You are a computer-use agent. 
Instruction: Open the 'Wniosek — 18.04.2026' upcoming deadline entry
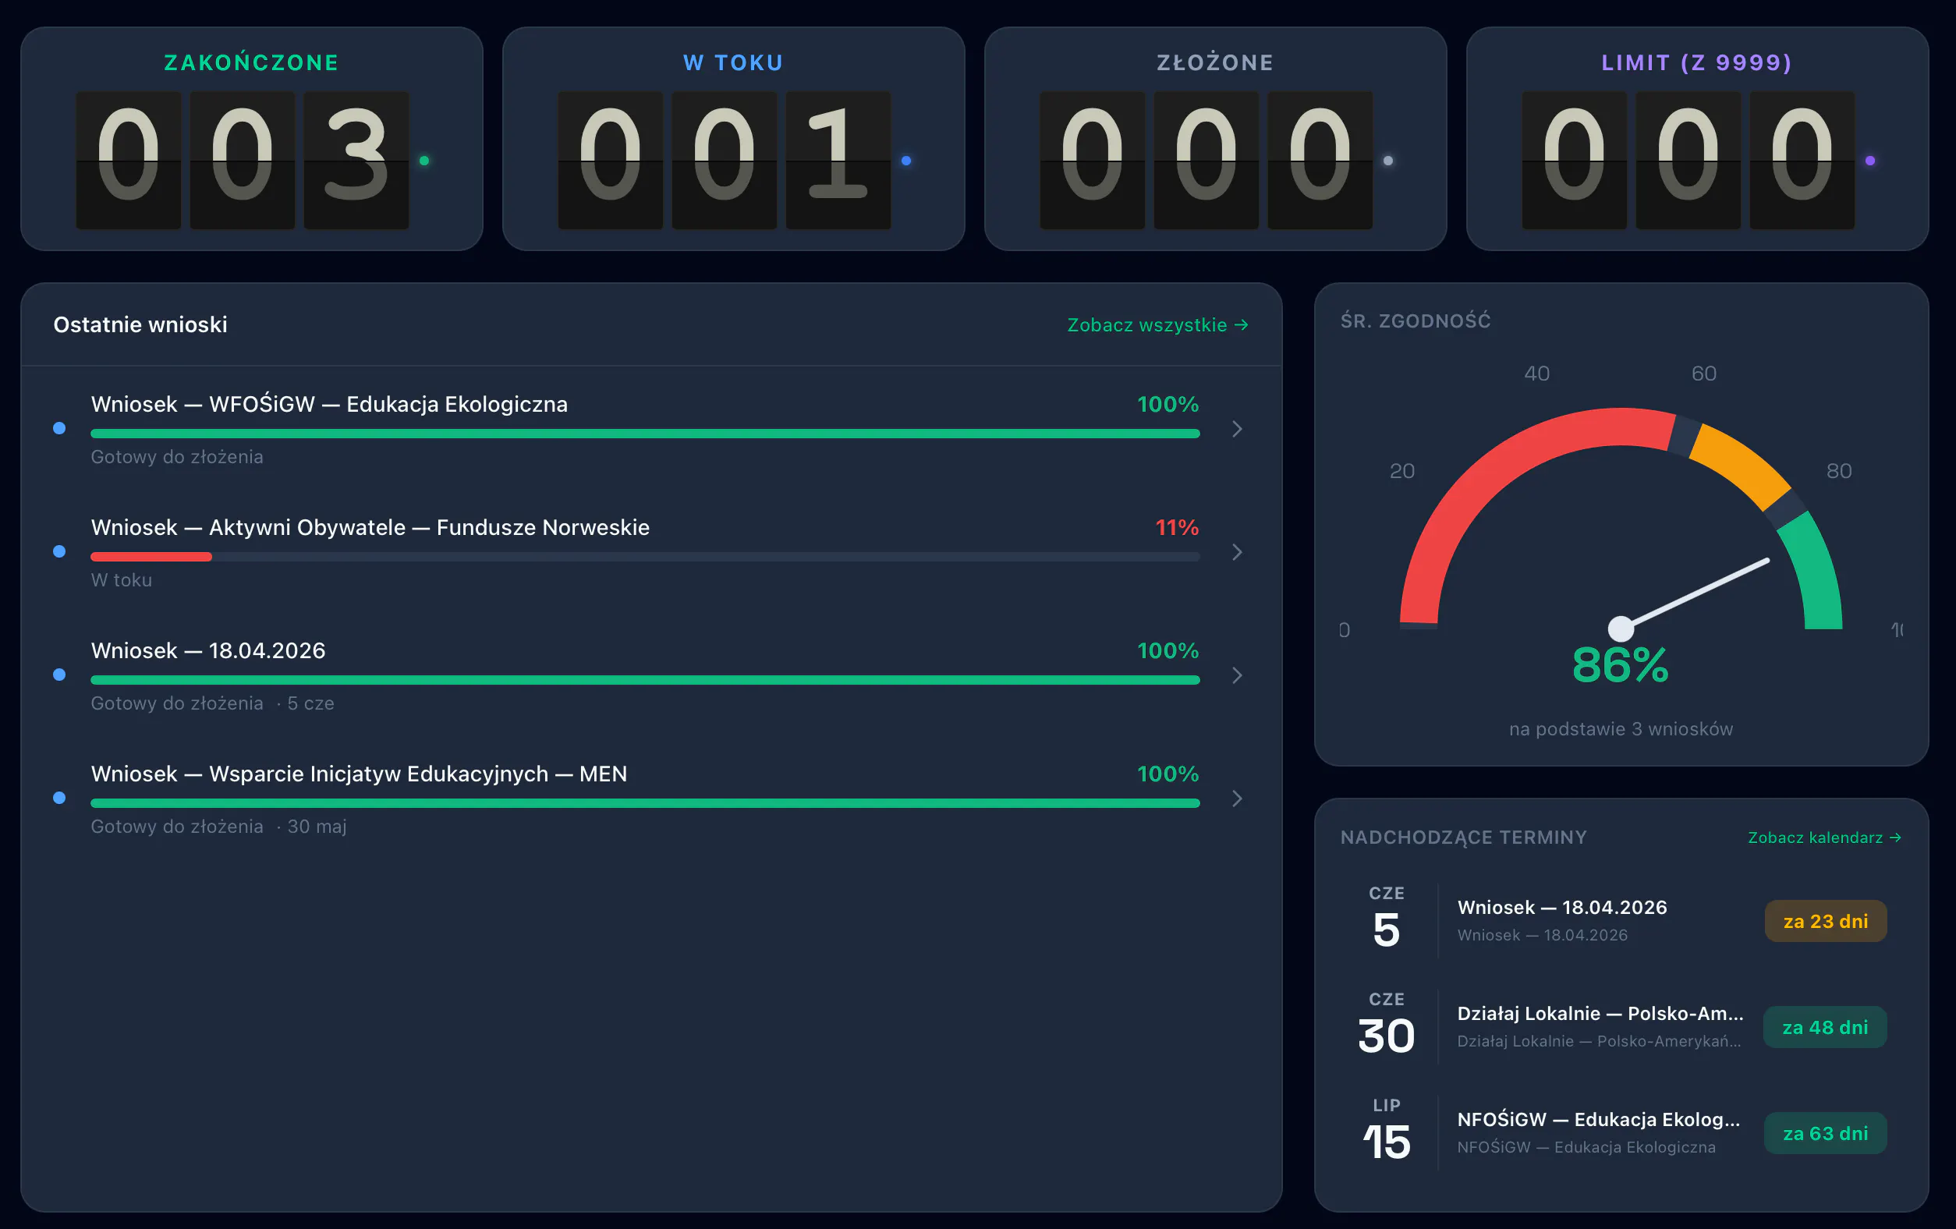1562,908
